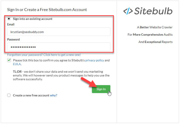
Task: Click the green Sign In button
Action: point(101,89)
